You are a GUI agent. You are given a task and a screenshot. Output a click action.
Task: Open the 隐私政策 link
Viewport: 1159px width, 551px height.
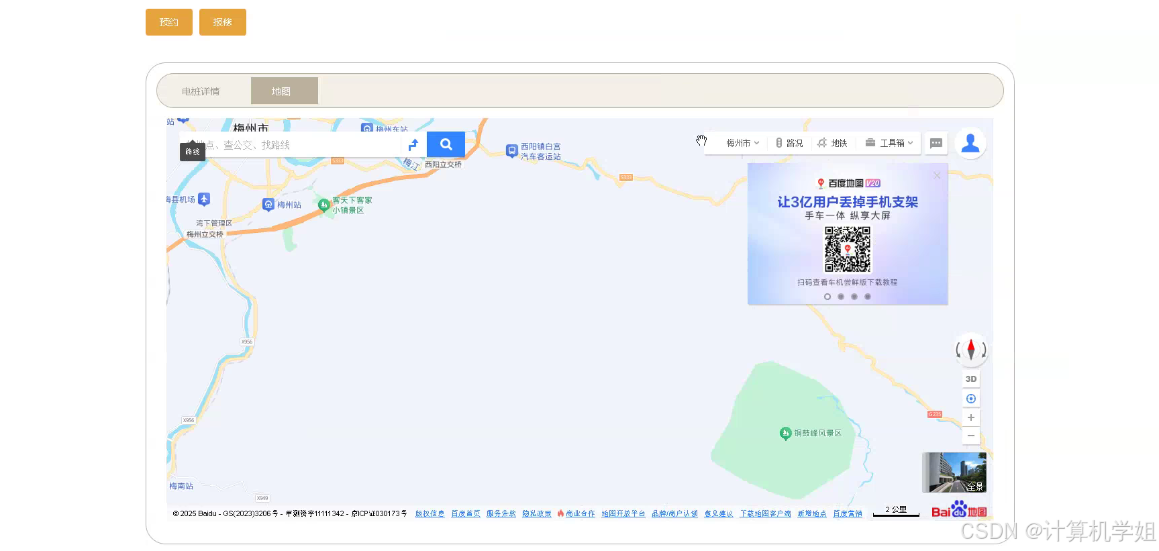pyautogui.click(x=537, y=513)
